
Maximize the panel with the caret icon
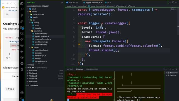click(173, 69)
